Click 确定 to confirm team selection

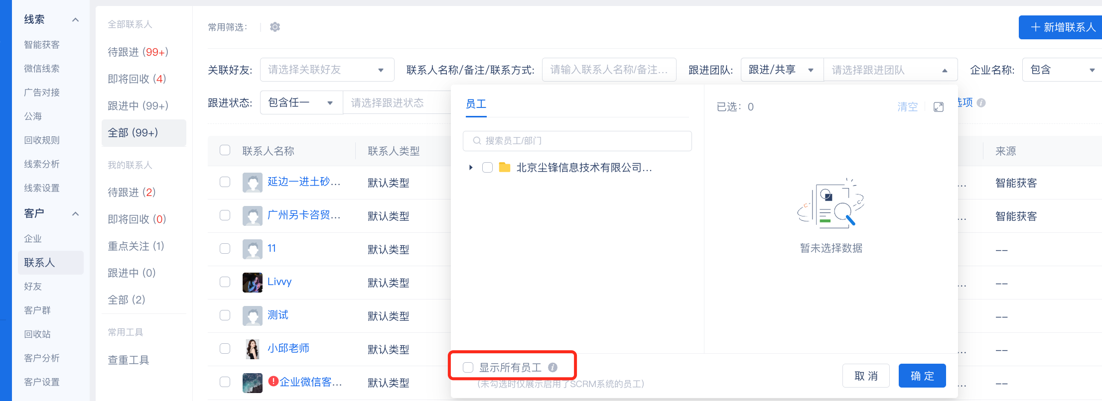click(922, 376)
